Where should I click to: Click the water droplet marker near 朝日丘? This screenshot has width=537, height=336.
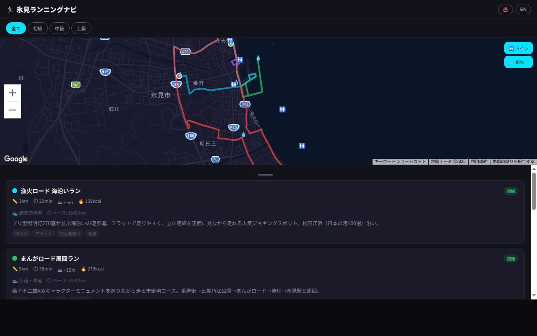(244, 134)
